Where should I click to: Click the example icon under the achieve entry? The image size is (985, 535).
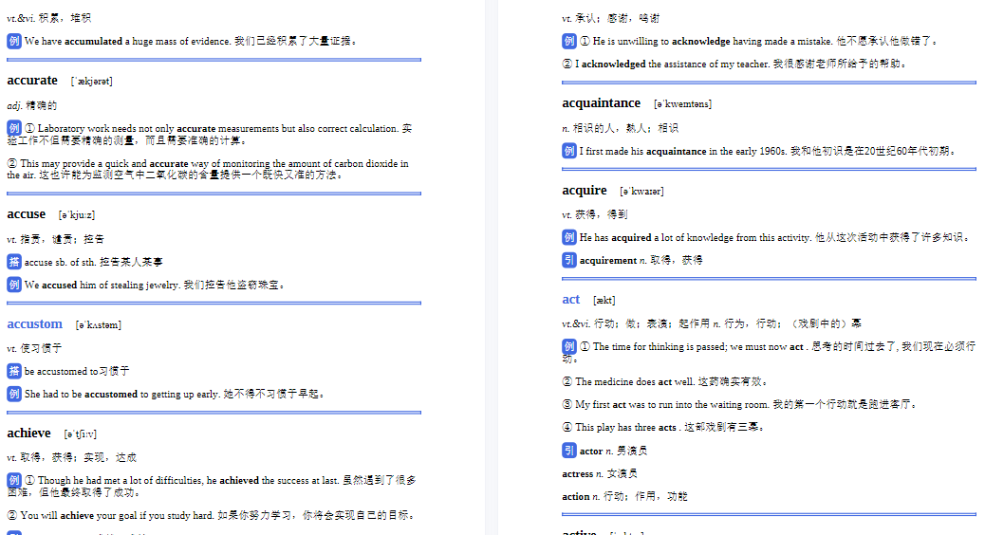pos(14,480)
